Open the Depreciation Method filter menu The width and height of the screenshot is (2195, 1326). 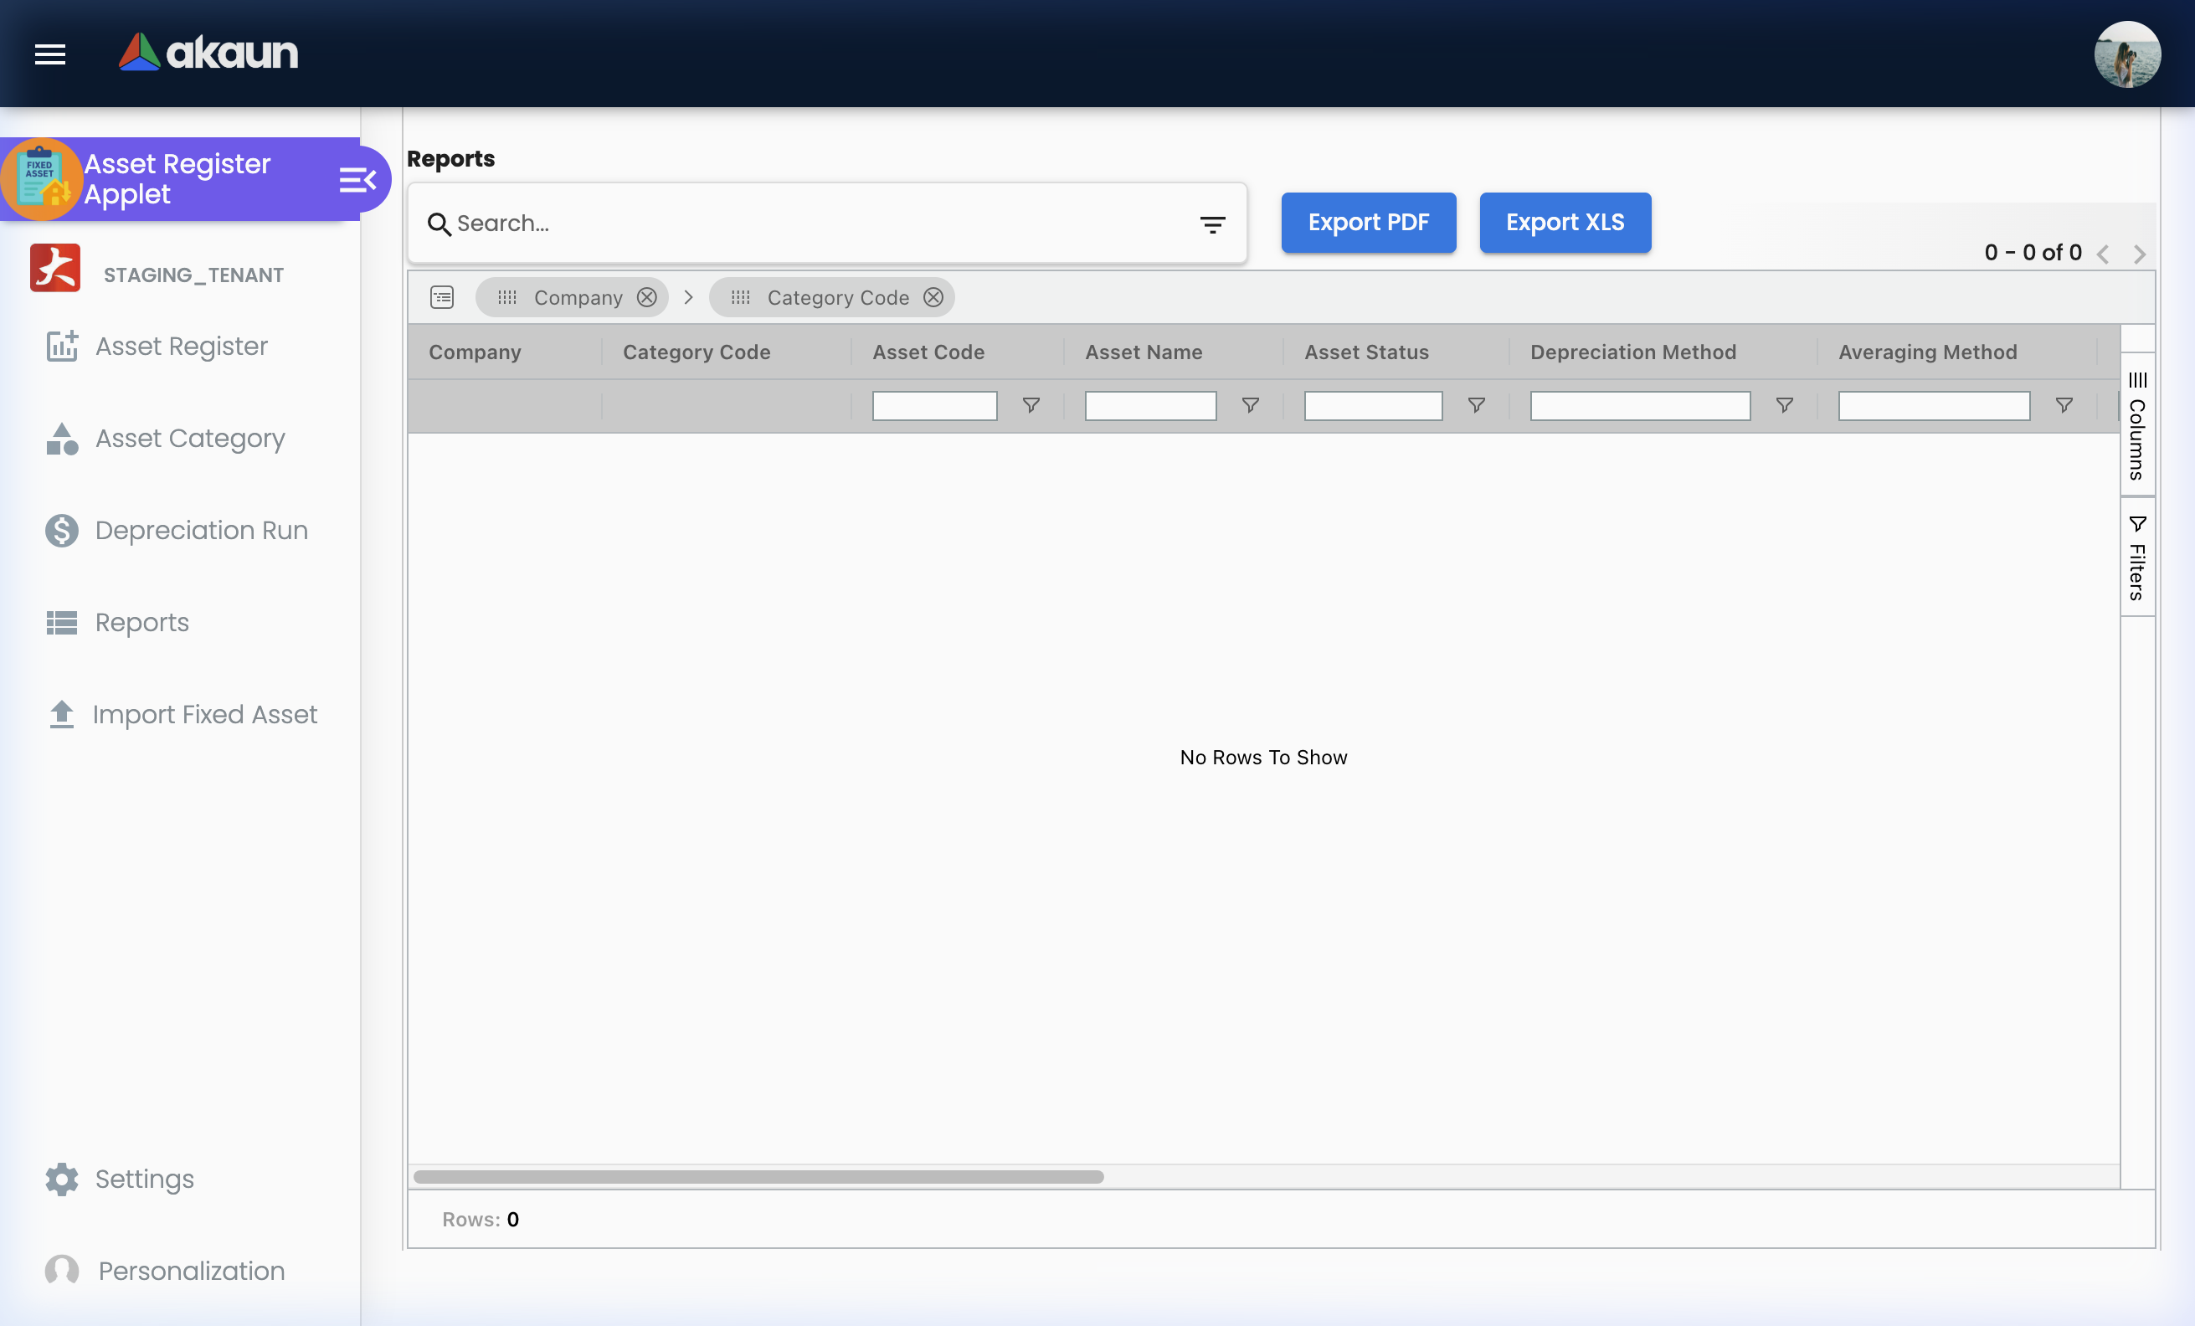(1784, 406)
